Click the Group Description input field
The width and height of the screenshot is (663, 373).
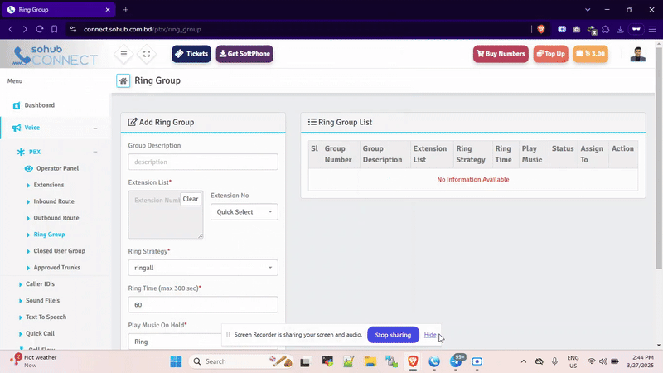[x=203, y=162]
